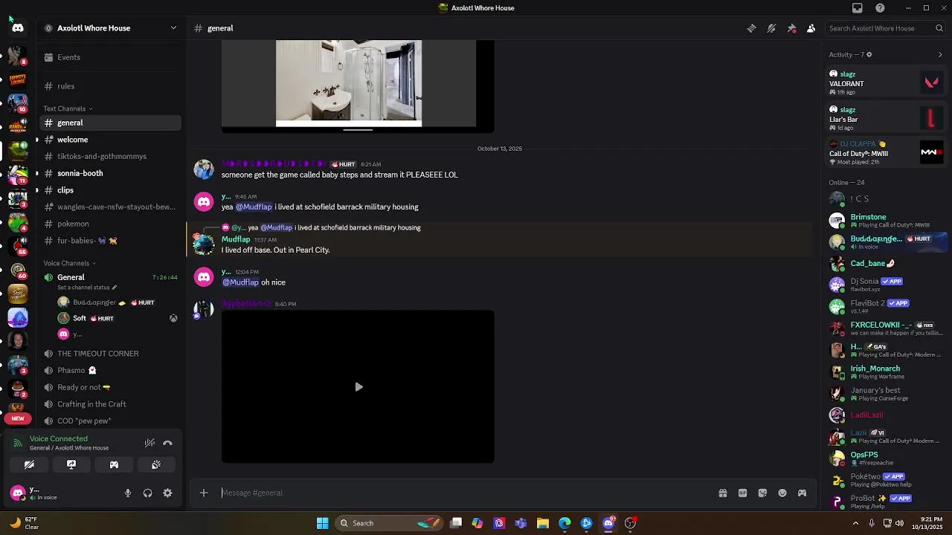
Task: Open the emoji picker icon
Action: (782, 493)
